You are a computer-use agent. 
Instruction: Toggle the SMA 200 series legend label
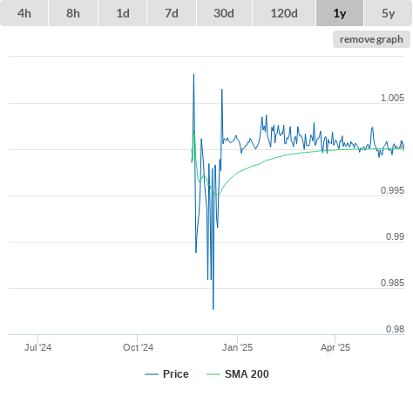click(247, 374)
